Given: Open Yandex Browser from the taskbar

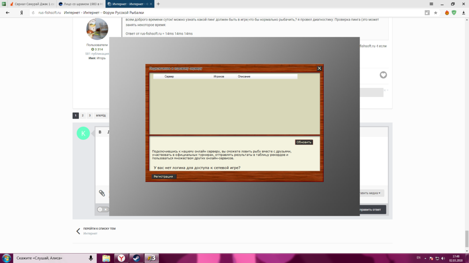Looking at the screenshot, I should coord(121,258).
